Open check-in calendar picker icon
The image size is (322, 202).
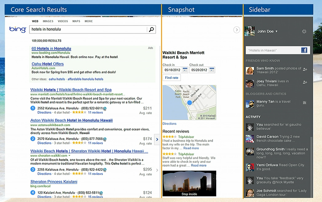(x=185, y=70)
